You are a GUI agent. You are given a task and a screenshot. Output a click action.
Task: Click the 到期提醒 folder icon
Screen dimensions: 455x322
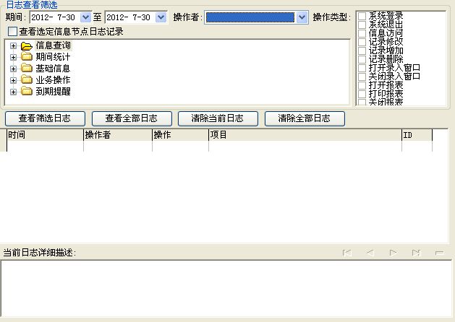pyautogui.click(x=27, y=91)
